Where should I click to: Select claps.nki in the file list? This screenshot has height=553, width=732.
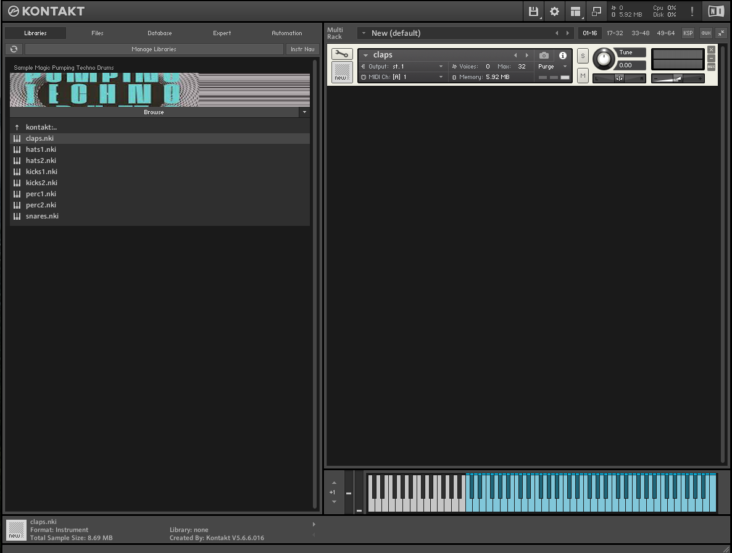point(160,138)
